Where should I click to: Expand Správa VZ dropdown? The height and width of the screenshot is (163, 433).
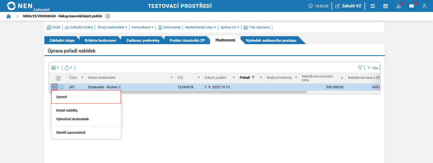click(230, 27)
